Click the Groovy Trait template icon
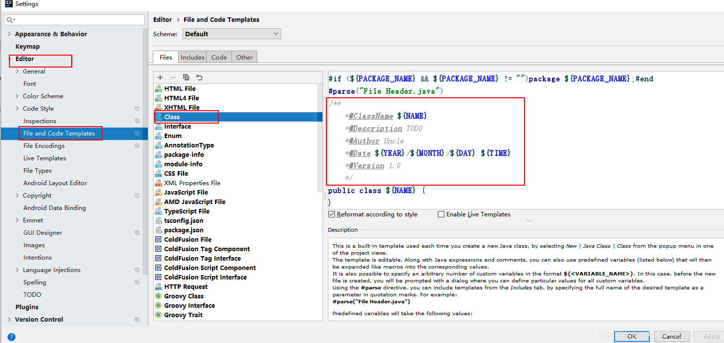724x343 pixels. click(x=158, y=315)
